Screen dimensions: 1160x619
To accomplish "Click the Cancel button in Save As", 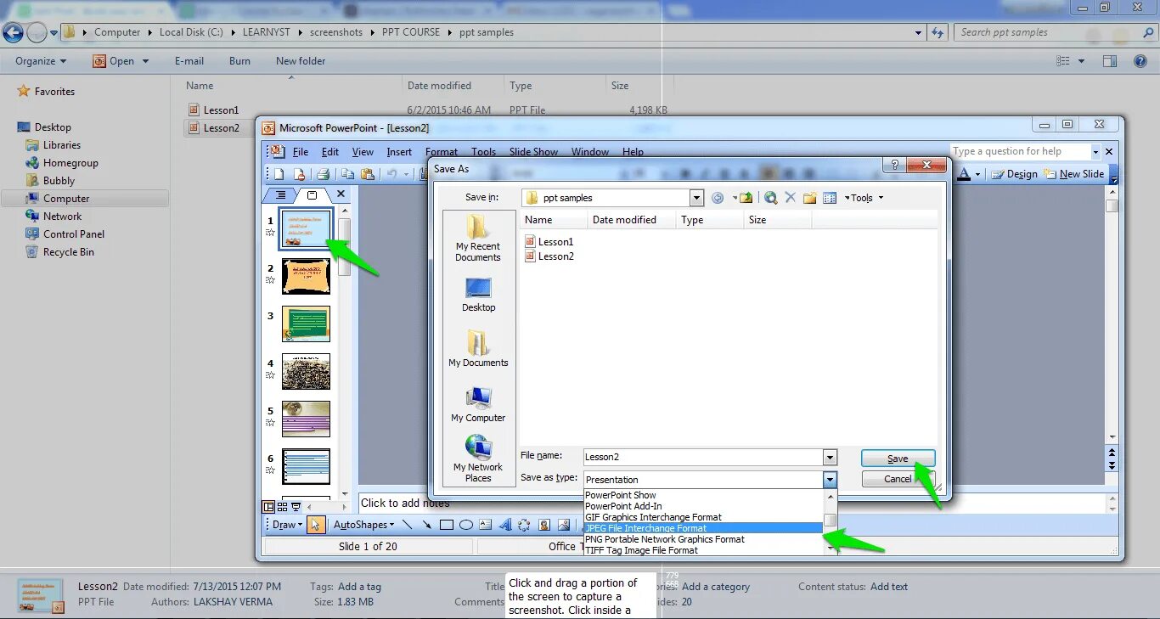I will [898, 479].
